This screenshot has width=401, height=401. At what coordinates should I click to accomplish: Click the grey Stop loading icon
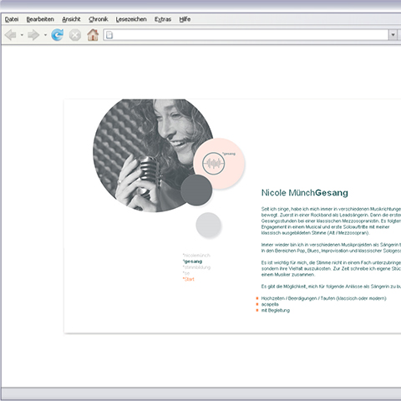point(75,35)
